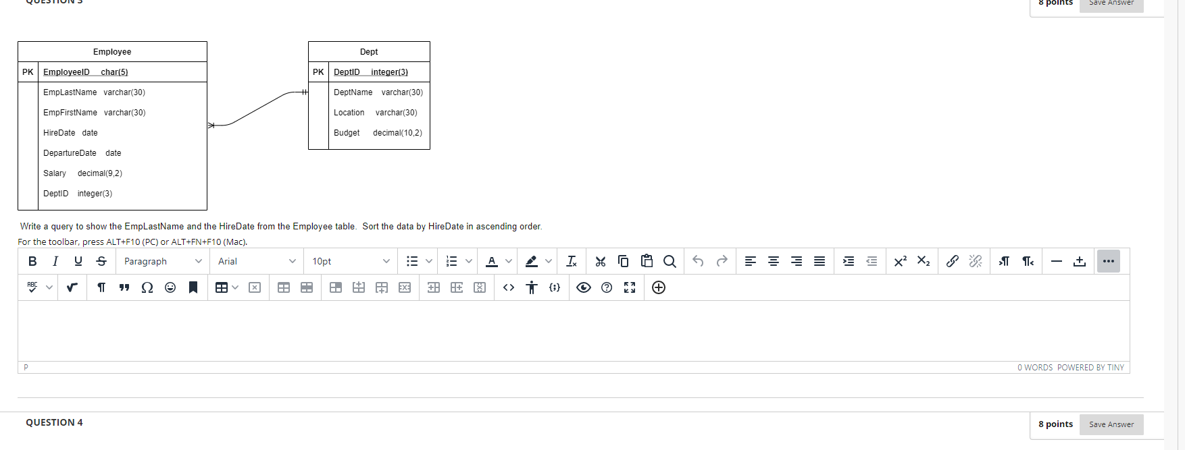Open the 10pt font size dropdown
1185x450 pixels.
[x=351, y=261]
